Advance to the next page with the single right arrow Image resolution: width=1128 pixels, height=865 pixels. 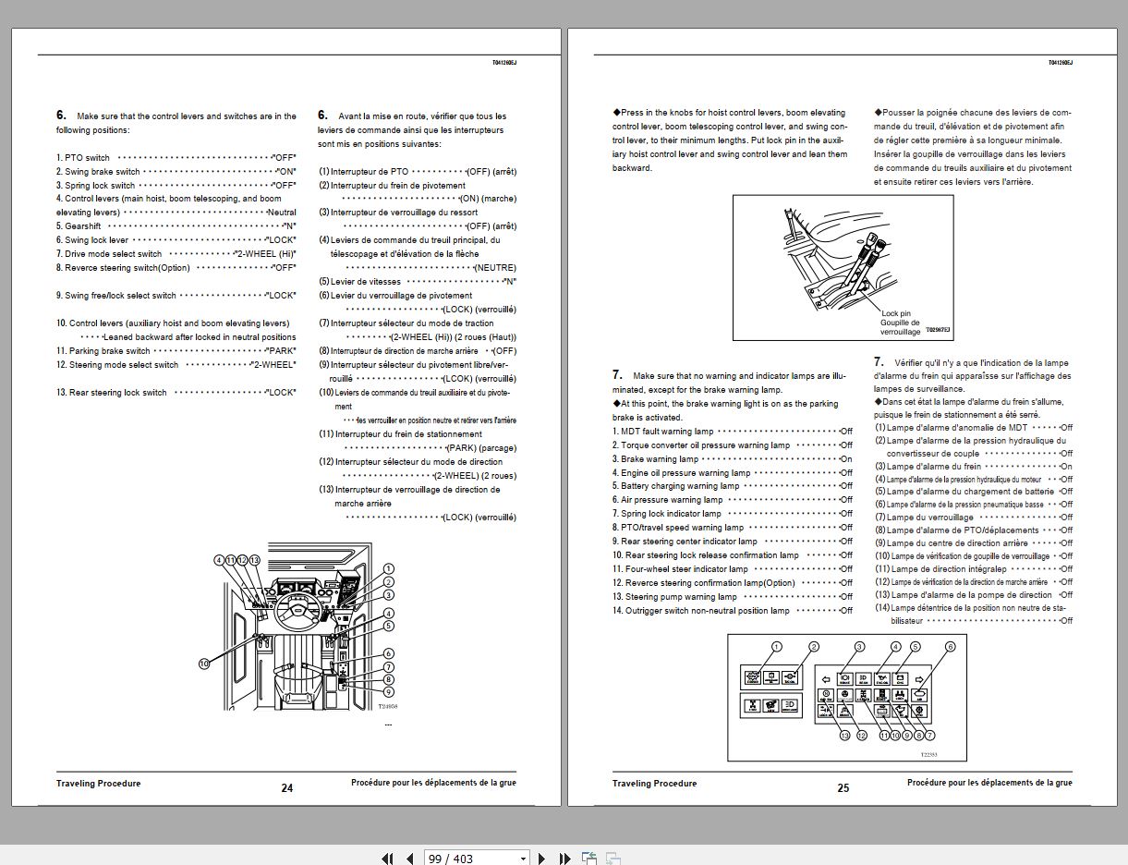coord(542,859)
